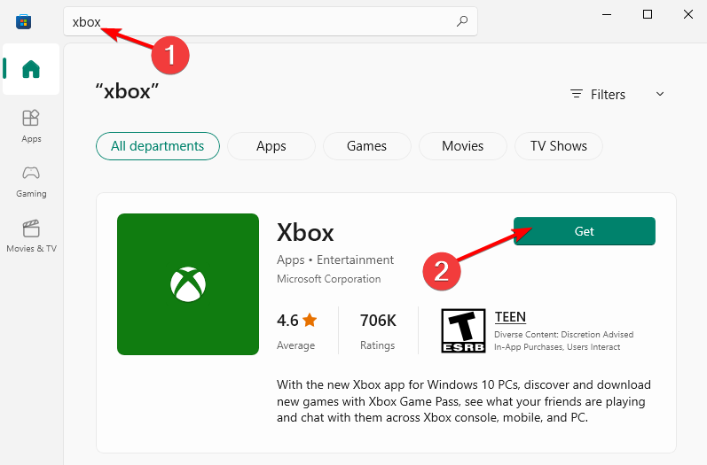The width and height of the screenshot is (707, 465).
Task: Open the Apps sidebar section
Action: click(x=31, y=126)
